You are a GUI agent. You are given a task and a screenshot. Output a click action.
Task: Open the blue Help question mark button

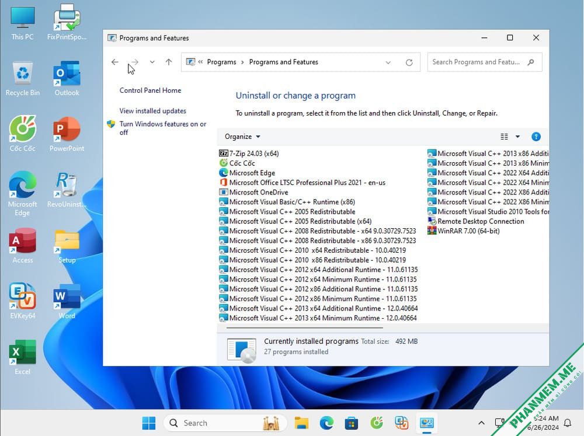[x=536, y=137]
